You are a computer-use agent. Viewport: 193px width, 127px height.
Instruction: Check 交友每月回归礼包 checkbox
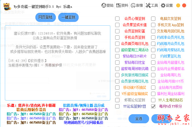point(153,31)
